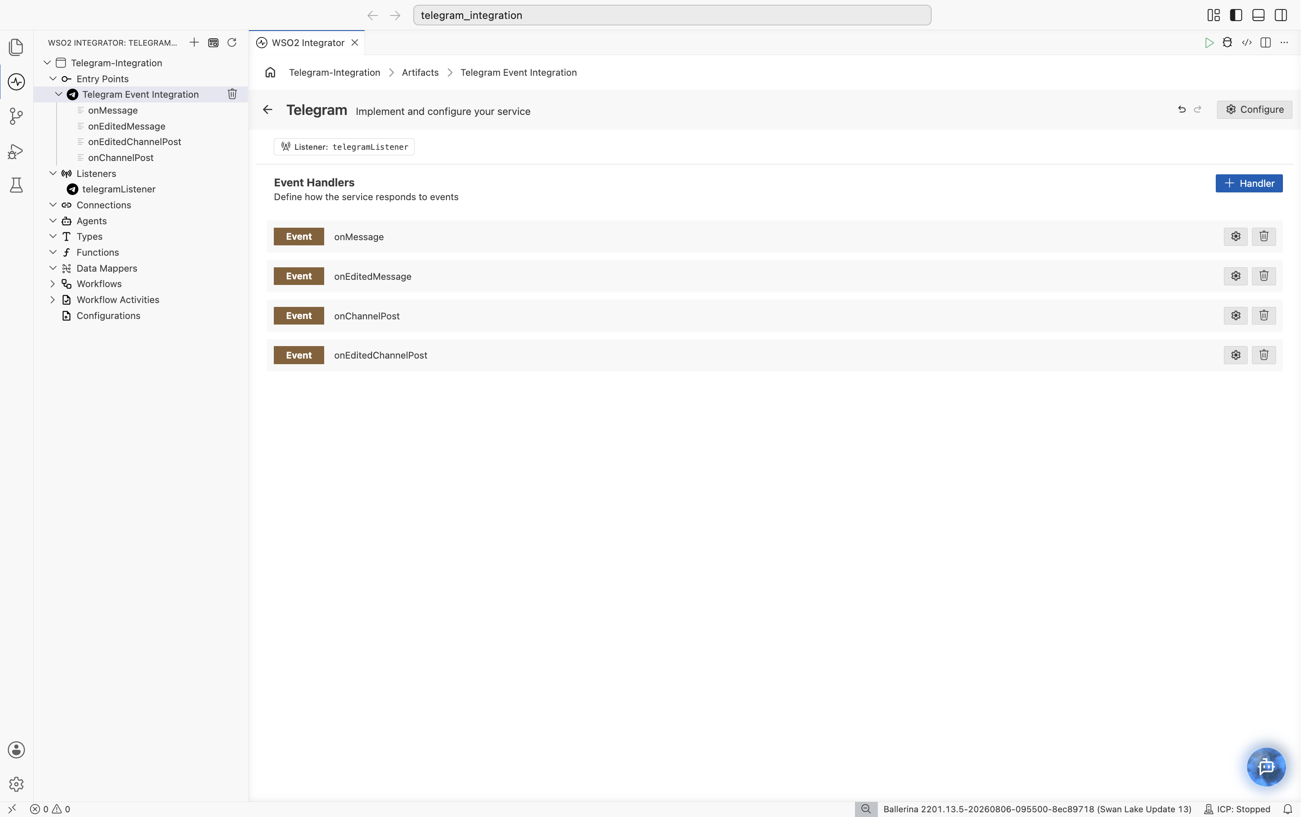
Task: Open Configurations in the tree
Action: click(x=108, y=316)
